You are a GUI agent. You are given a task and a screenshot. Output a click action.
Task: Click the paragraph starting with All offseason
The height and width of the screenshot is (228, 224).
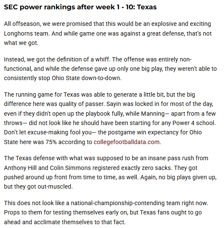(108, 33)
